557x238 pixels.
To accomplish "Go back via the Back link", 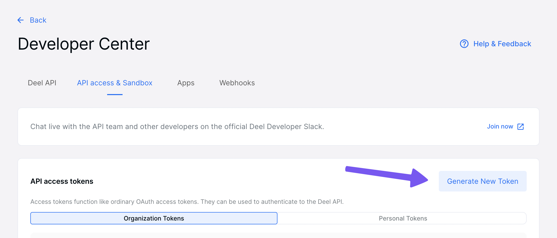I will tap(38, 20).
